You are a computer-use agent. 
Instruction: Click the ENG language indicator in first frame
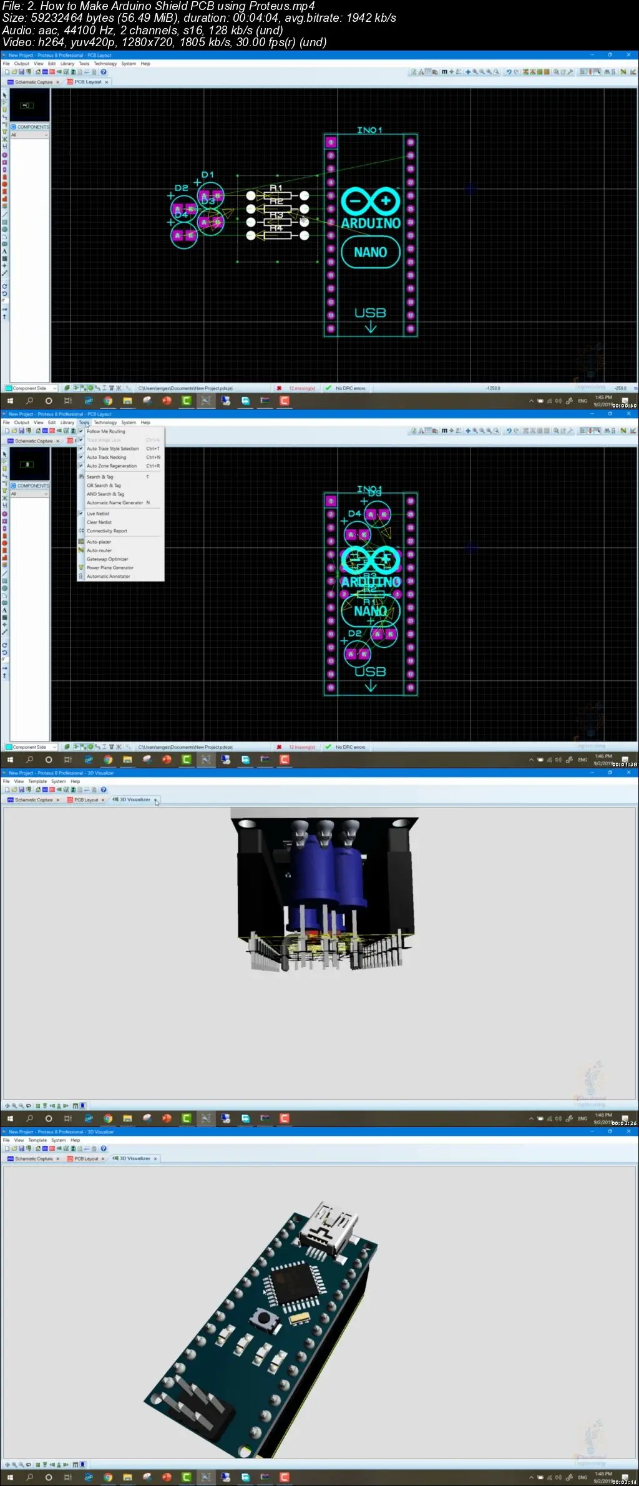click(x=582, y=401)
